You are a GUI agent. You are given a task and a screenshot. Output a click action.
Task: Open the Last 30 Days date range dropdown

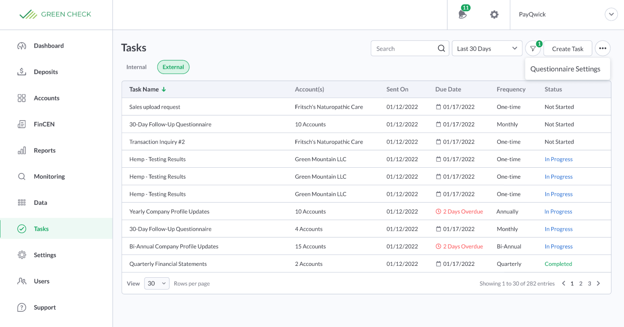pos(487,48)
